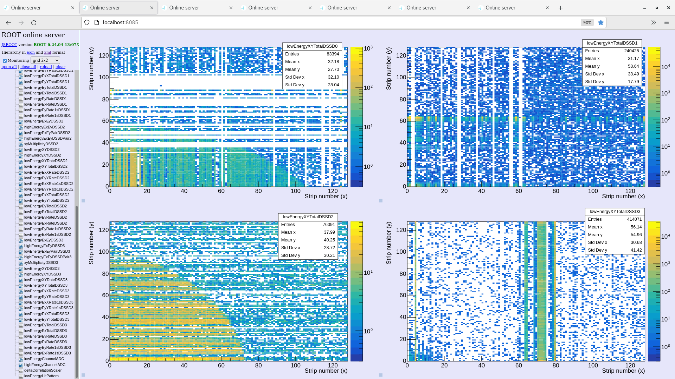This screenshot has width=675, height=379.
Task: Expand the browser toolbar overflow chevron
Action: click(x=654, y=22)
